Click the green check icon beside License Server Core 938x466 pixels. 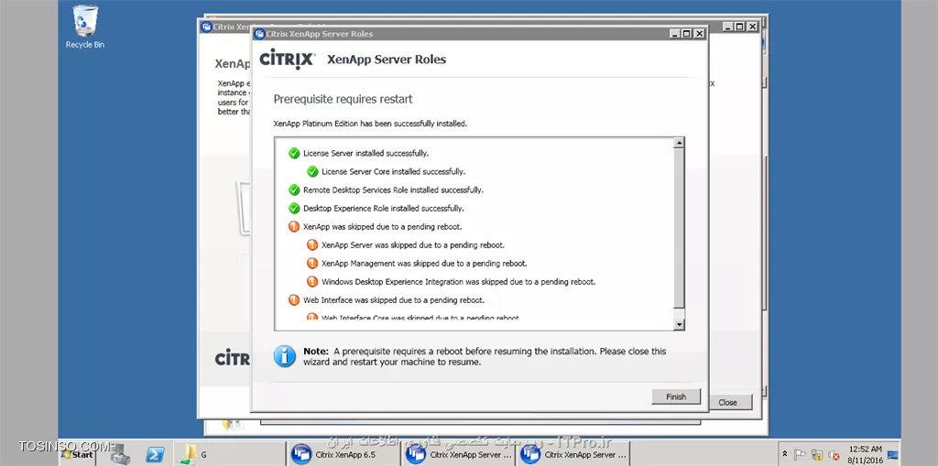[x=312, y=172]
